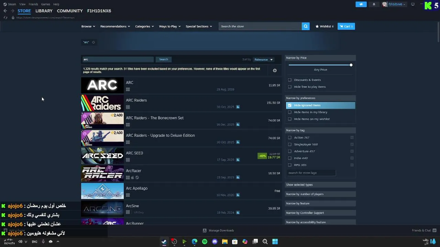
Task: Click the Search the store field
Action: pyautogui.click(x=260, y=26)
